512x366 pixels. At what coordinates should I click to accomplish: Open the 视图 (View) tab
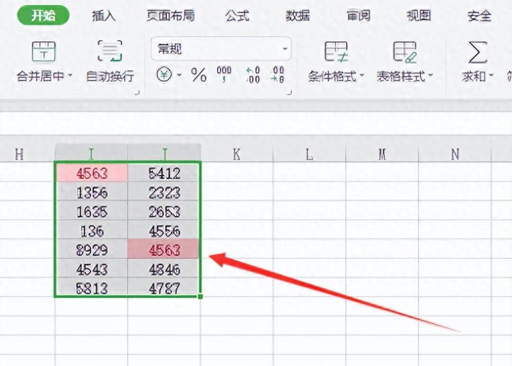pyautogui.click(x=418, y=16)
